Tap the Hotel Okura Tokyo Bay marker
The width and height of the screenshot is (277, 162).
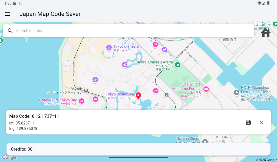tap(81, 101)
